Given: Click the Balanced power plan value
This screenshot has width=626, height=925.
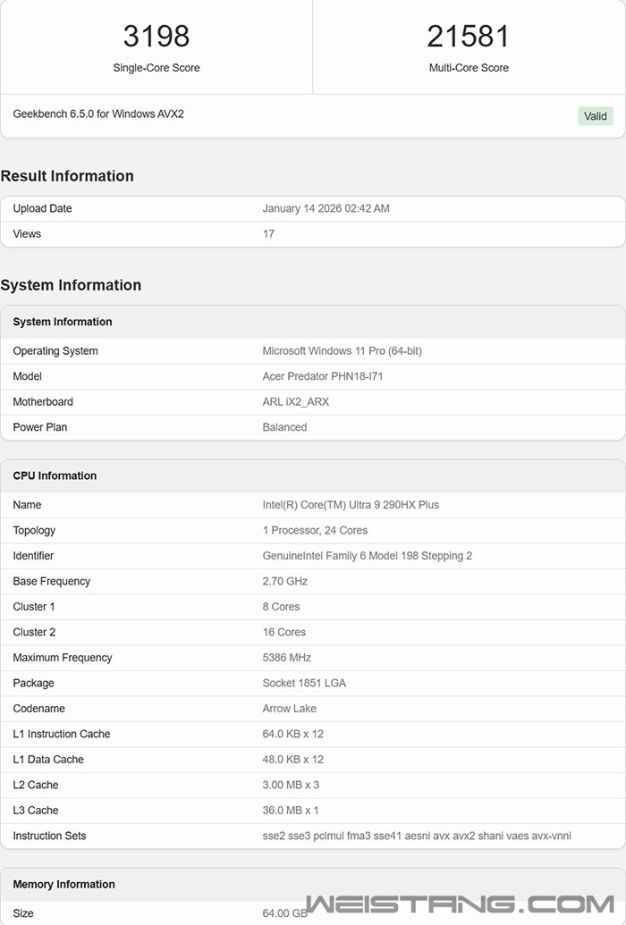Looking at the screenshot, I should [284, 427].
